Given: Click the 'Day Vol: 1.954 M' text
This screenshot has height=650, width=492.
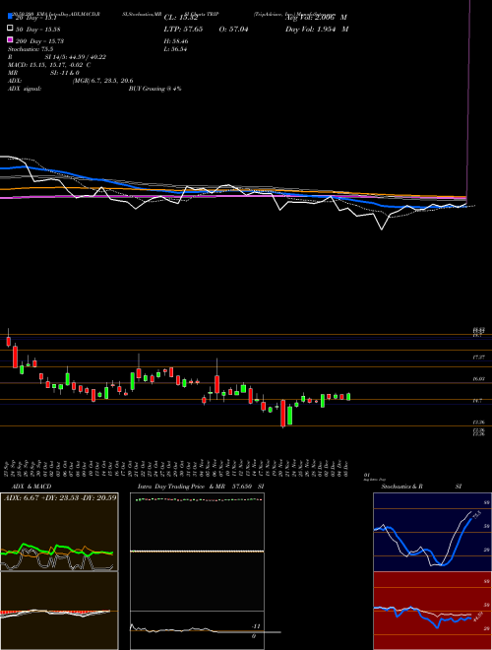Looking at the screenshot, I should coord(317,30).
